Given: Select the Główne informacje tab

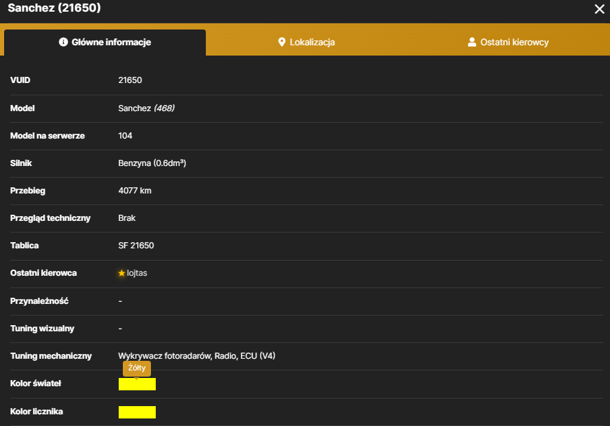Looking at the screenshot, I should 105,42.
